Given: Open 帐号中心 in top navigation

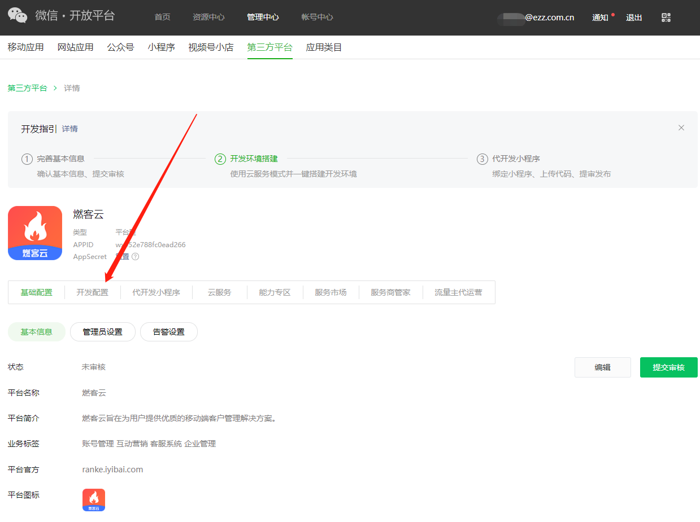Looking at the screenshot, I should click(317, 17).
